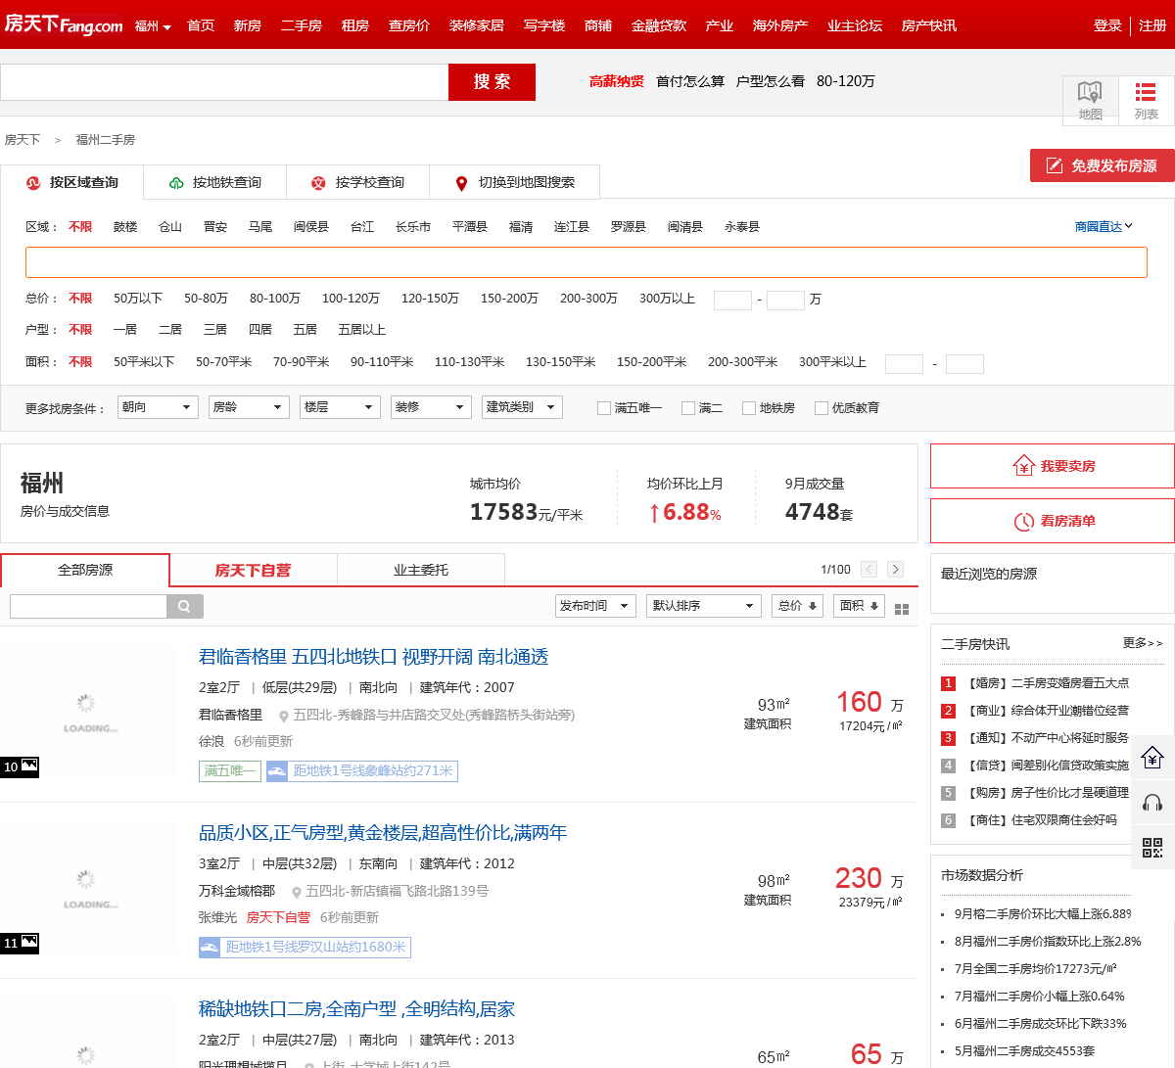Filter area by 鼓楼 district

pos(125,226)
